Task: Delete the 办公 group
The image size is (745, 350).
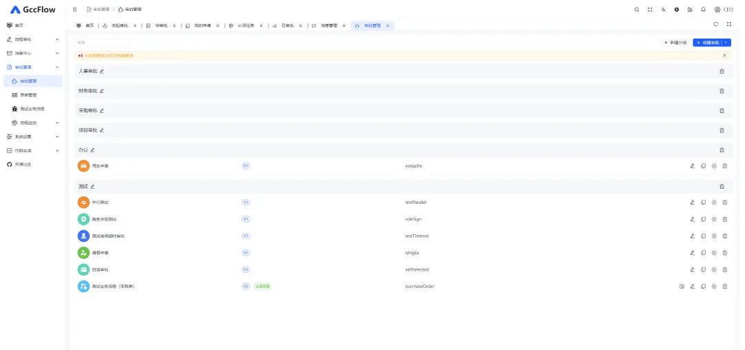Action: 722,150
